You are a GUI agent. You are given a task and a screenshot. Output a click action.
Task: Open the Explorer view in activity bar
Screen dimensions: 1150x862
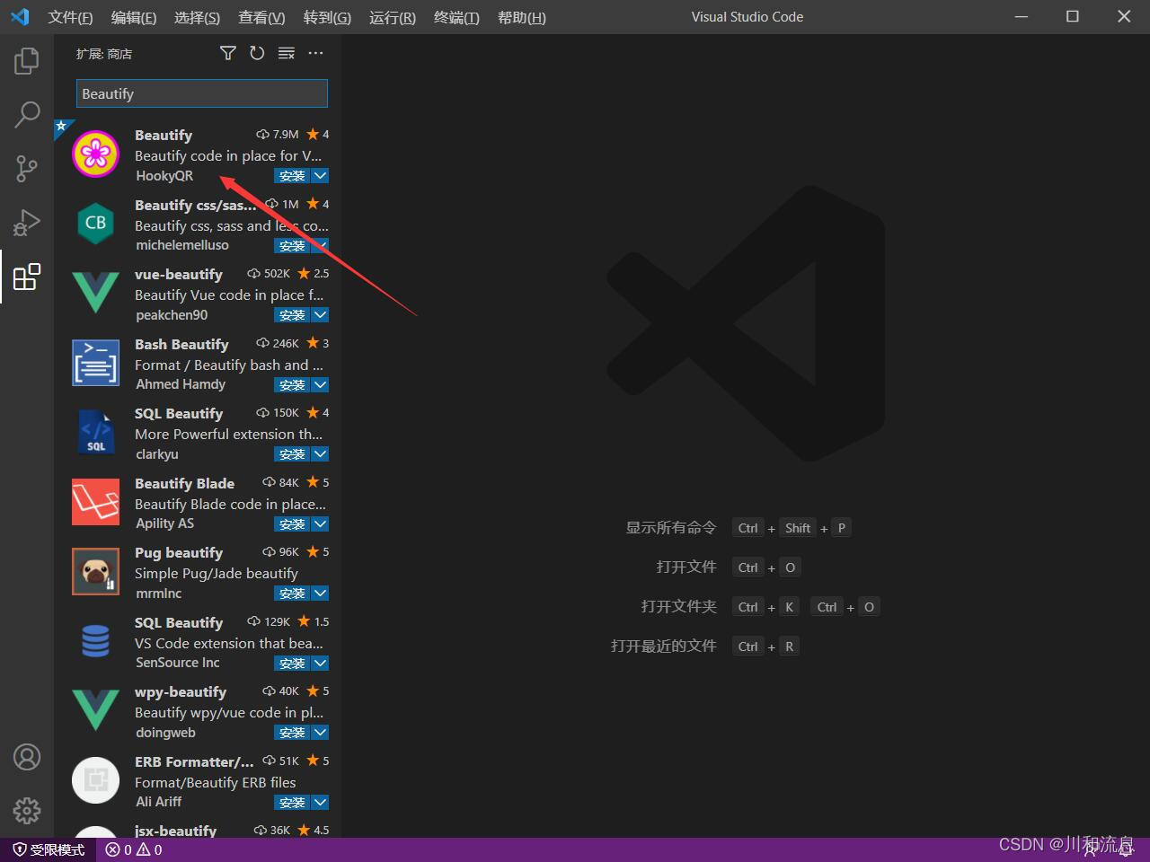(x=27, y=61)
